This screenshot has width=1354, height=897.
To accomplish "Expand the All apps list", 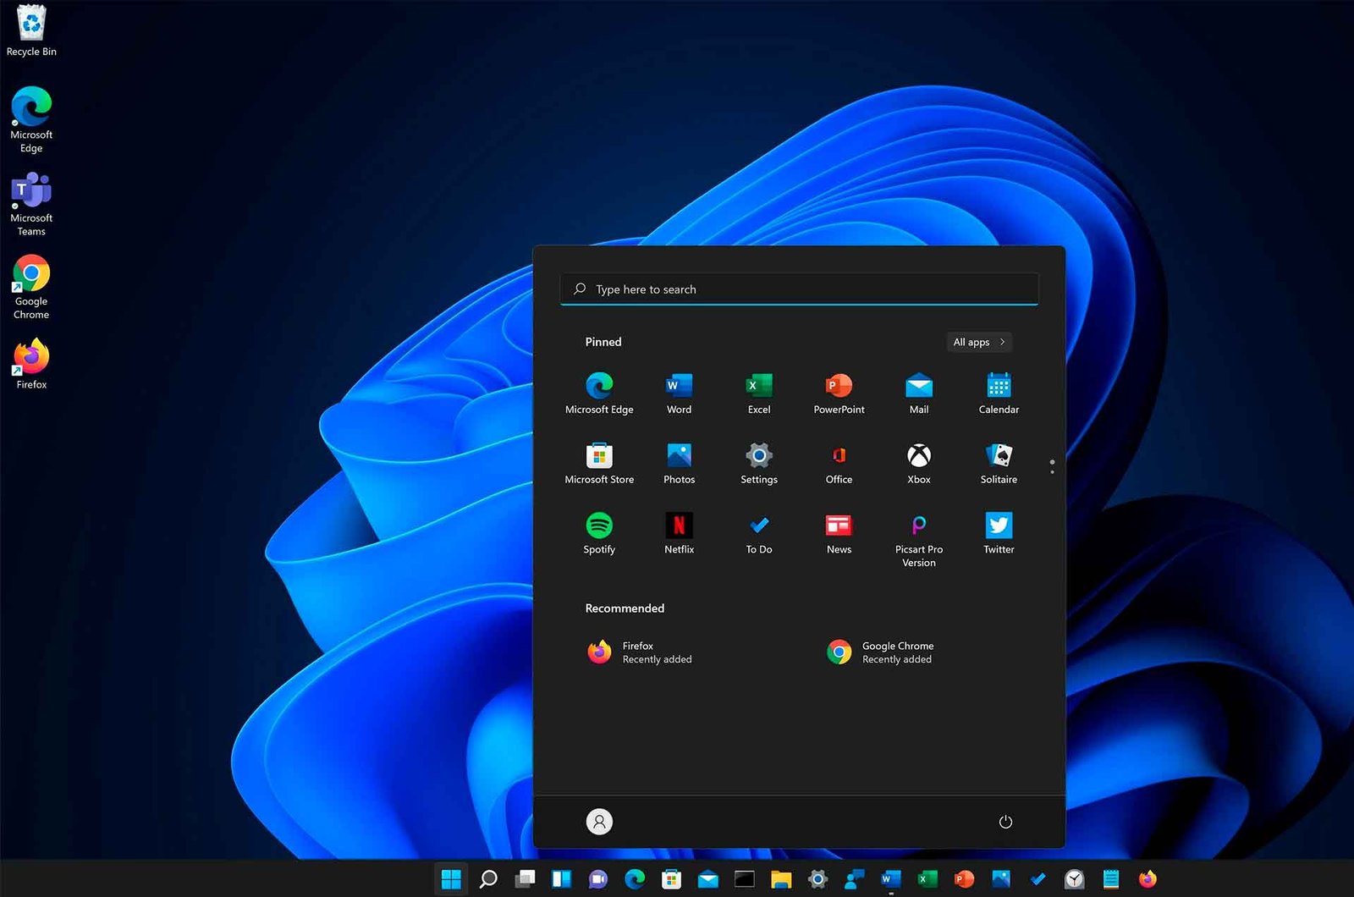I will (x=978, y=342).
